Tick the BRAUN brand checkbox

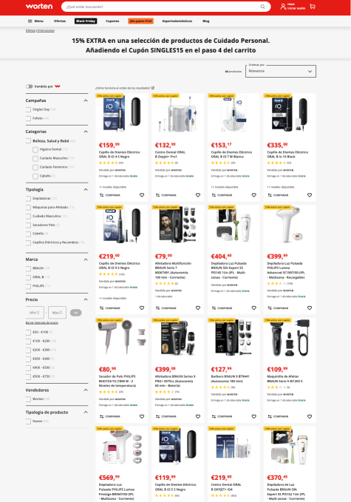(29, 268)
